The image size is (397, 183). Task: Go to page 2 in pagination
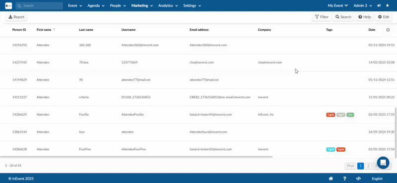pyautogui.click(x=368, y=166)
